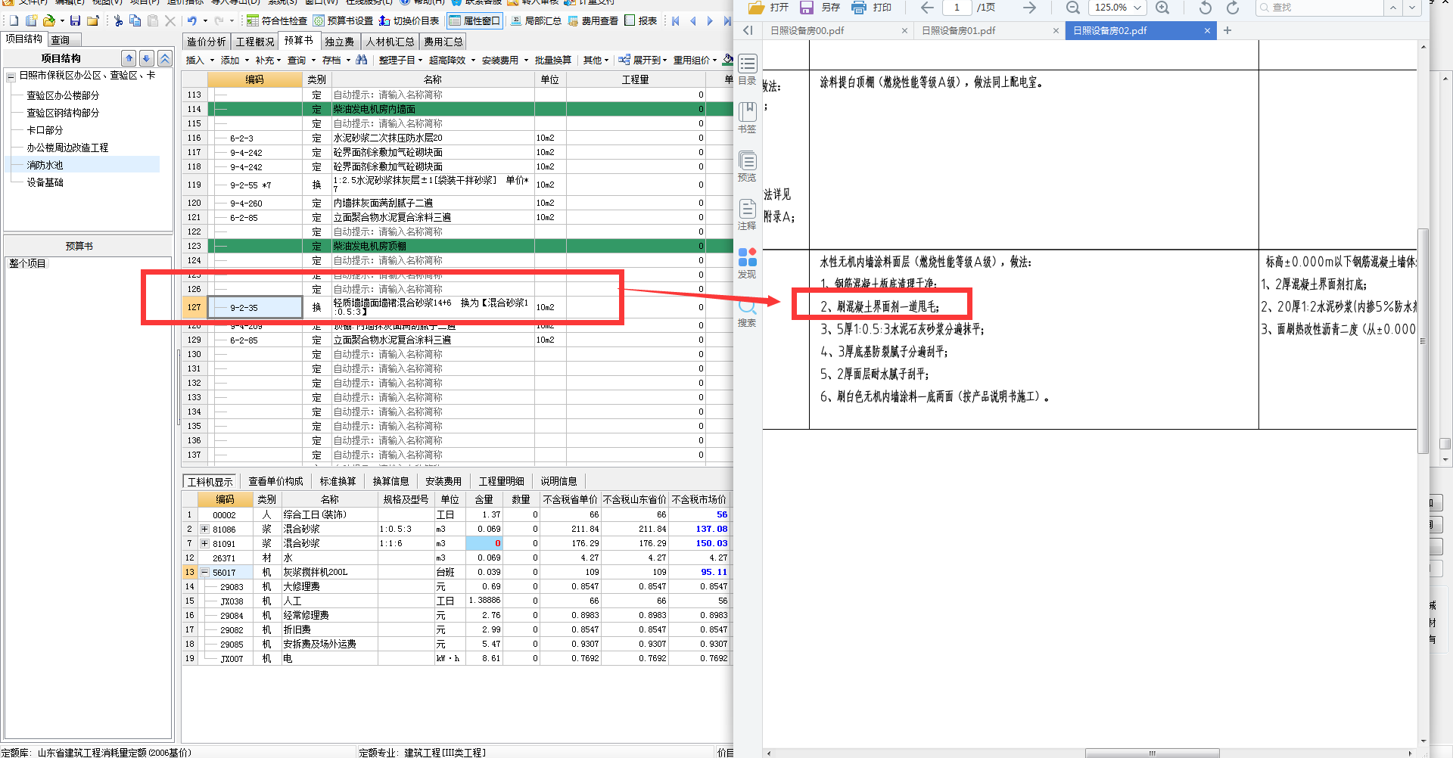1453x758 pixels.
Task: Click 切换价目表 price list switch
Action: click(x=409, y=21)
